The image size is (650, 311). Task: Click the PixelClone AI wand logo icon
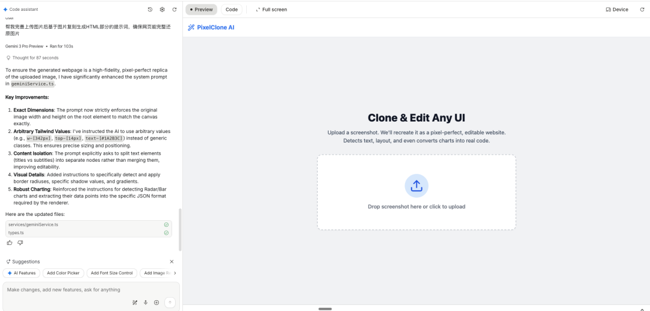tap(191, 28)
